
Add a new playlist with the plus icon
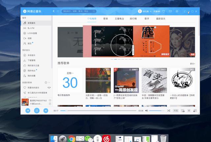(46, 83)
